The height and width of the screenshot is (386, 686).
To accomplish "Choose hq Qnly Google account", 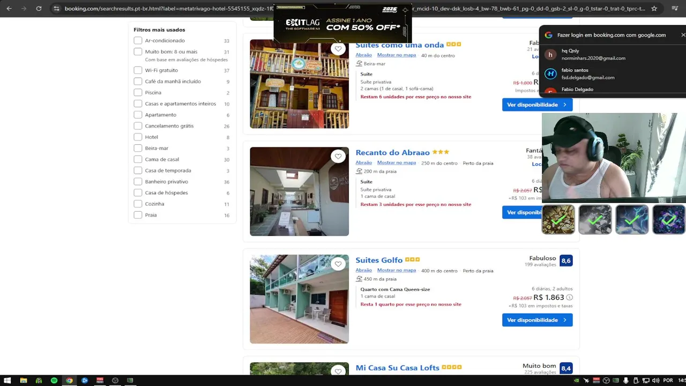I will (612, 54).
